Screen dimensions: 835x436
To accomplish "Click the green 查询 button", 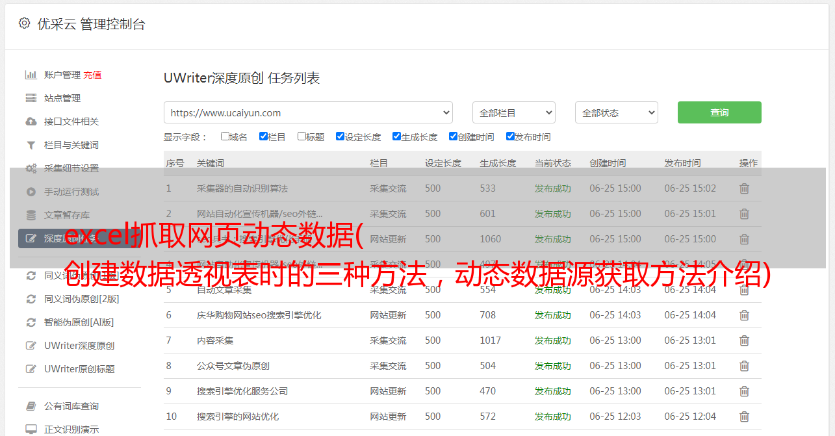I will [x=719, y=112].
